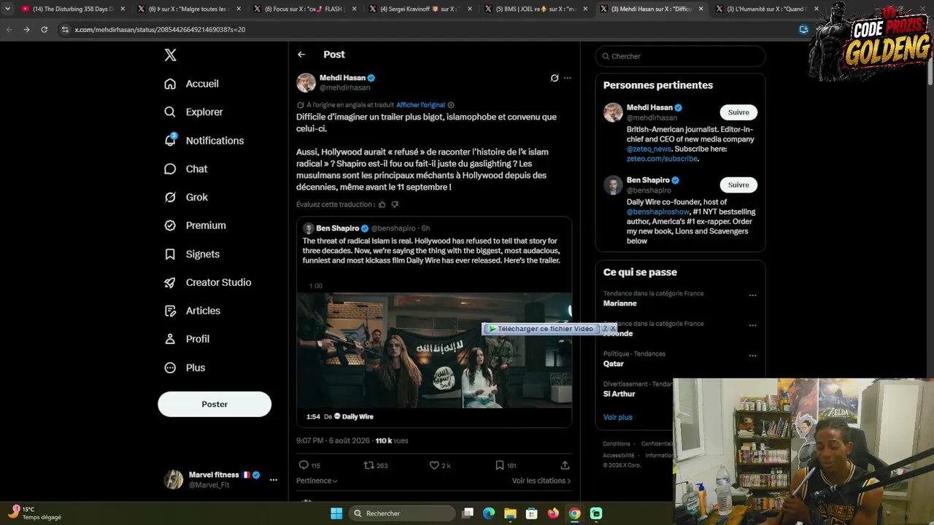Open the Windows Start menu
The image size is (934, 525).
point(336,513)
